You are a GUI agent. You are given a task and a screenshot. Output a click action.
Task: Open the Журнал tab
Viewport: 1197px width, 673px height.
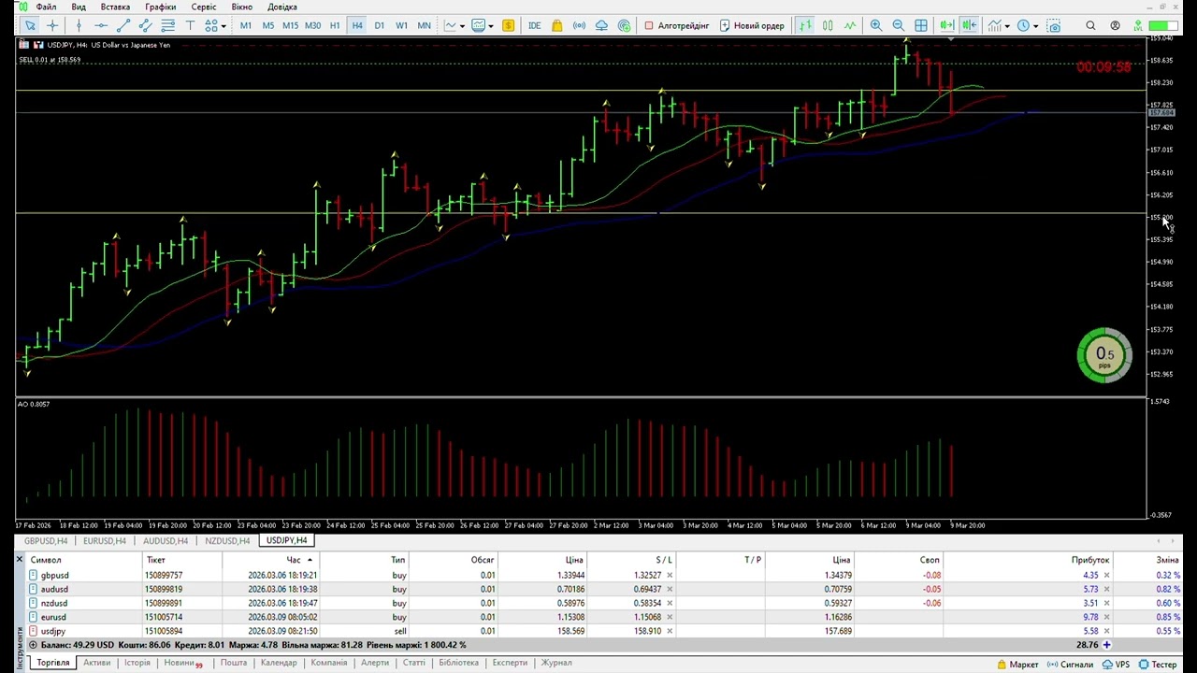pos(556,663)
